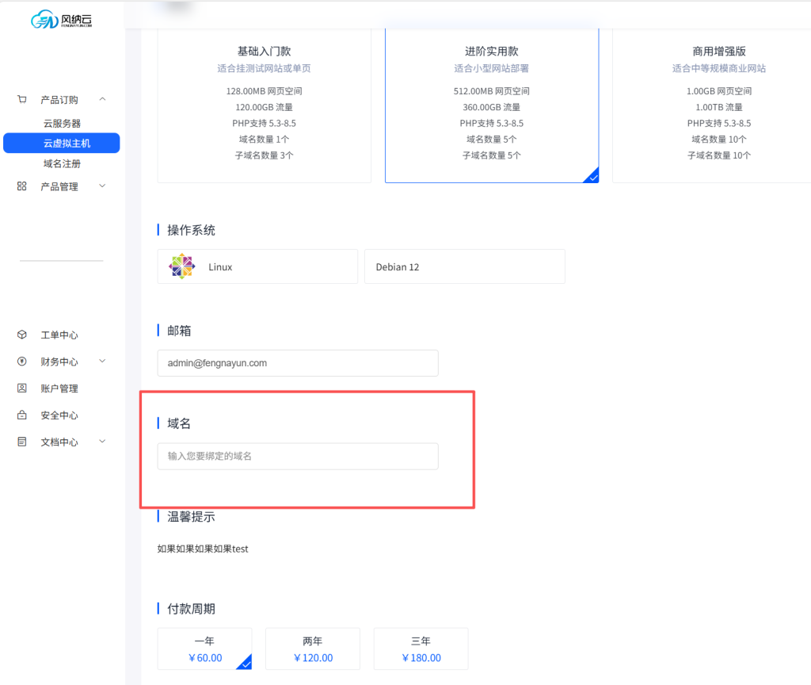This screenshot has width=811, height=685.
Task: Select the 两年 ¥120.00 payment period
Action: coord(312,649)
